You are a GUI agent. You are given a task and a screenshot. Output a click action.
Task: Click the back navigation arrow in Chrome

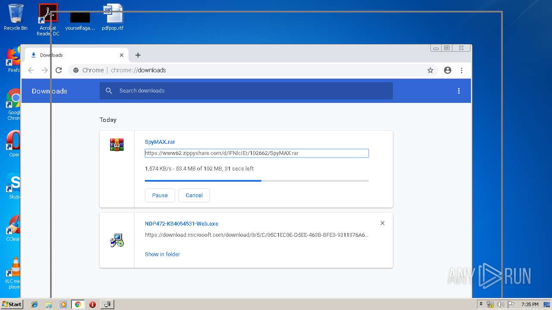tap(31, 70)
